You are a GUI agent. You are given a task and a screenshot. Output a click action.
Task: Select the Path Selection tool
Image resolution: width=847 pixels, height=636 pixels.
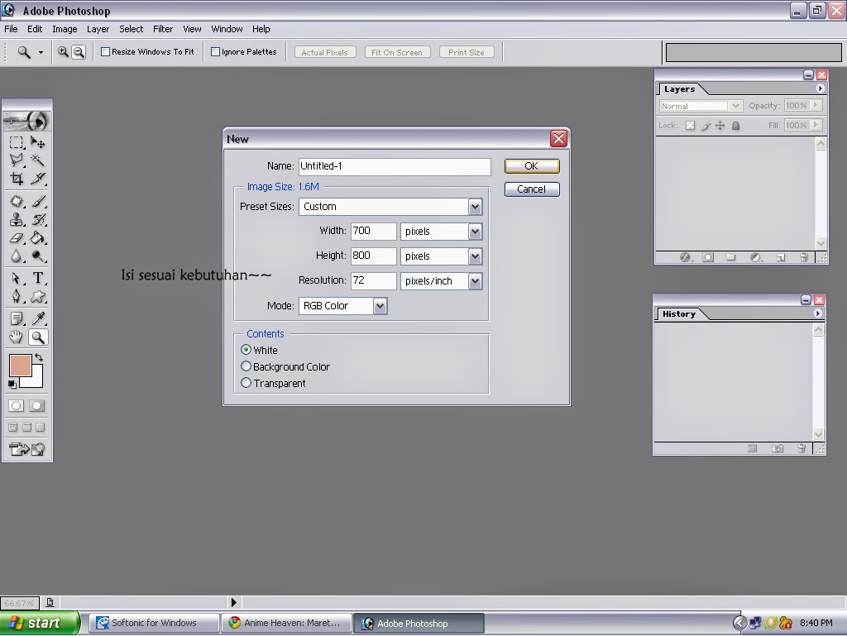pos(17,278)
